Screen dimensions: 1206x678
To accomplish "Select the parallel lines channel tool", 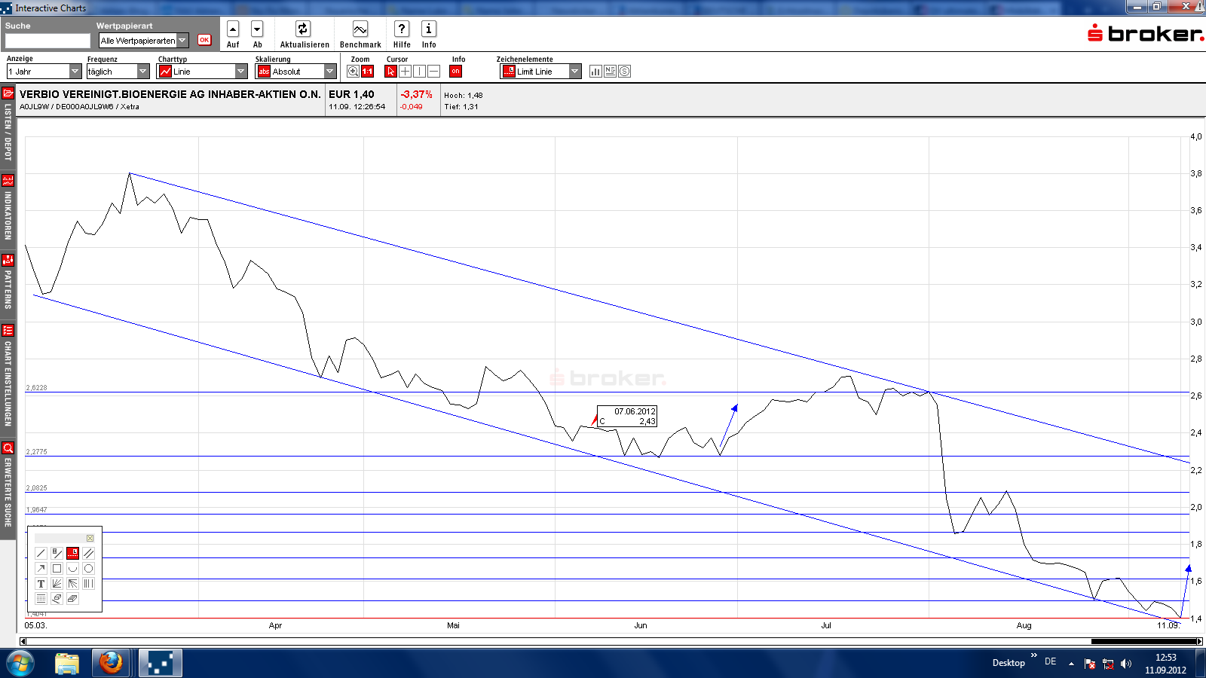I will pyautogui.click(x=88, y=554).
